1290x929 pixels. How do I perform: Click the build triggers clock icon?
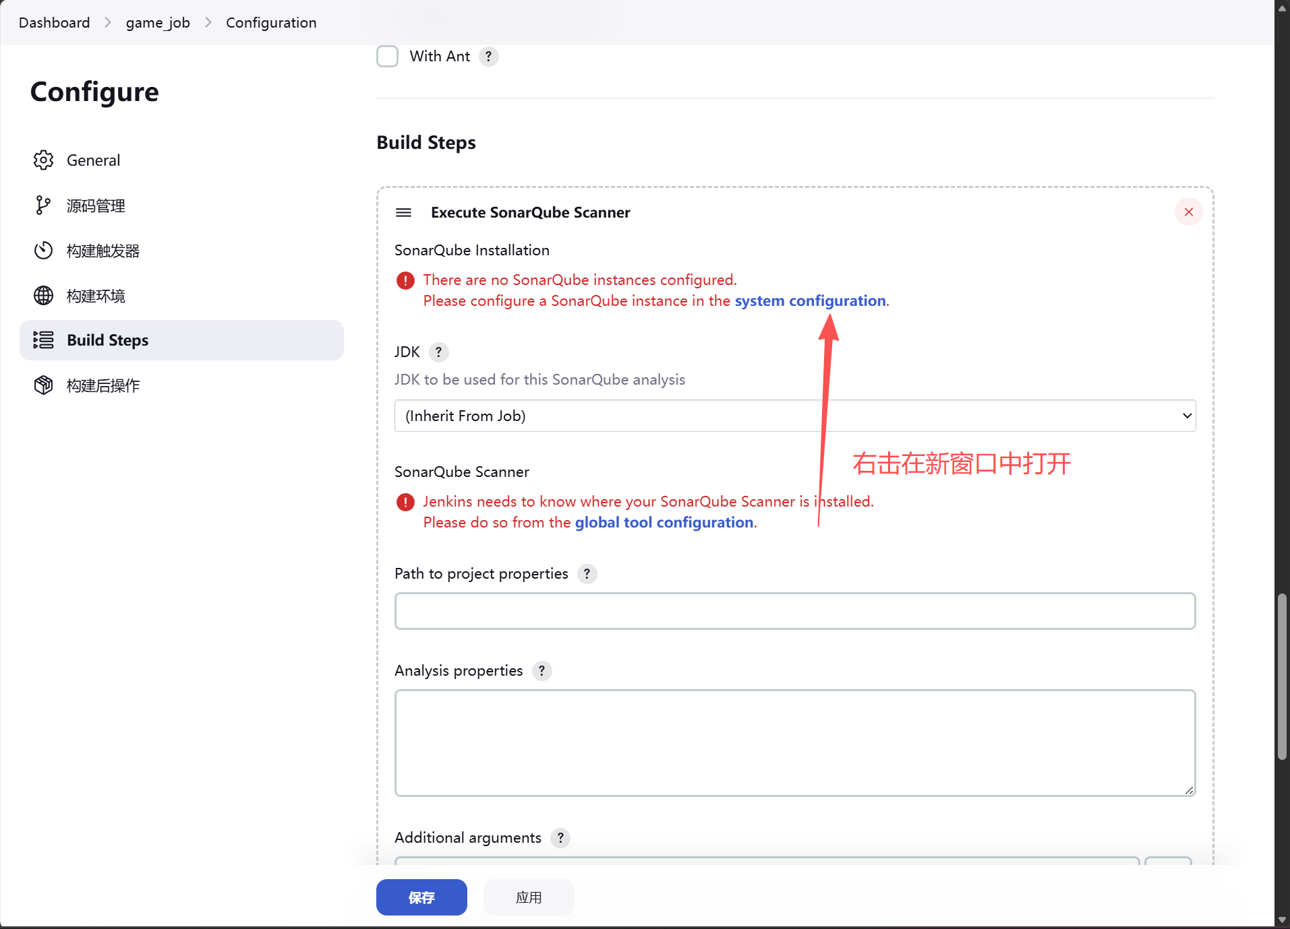tap(43, 251)
